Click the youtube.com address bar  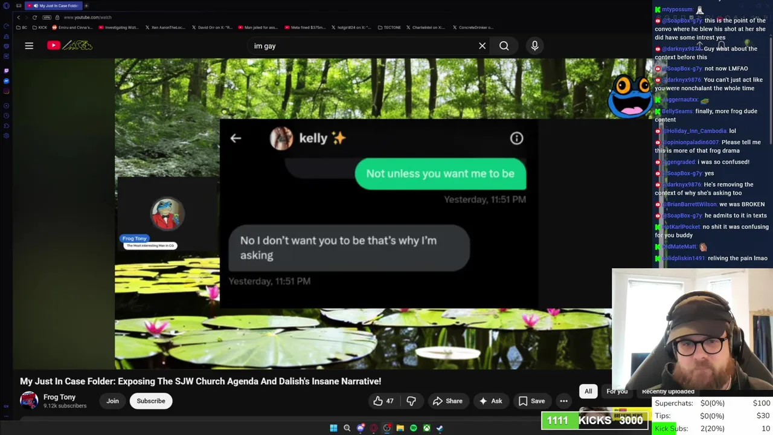87,18
